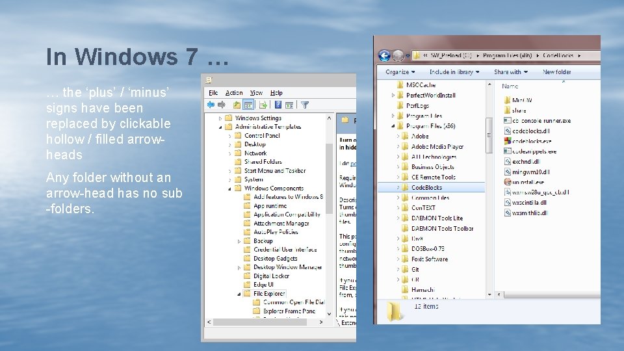The image size is (624, 351).
Task: Click the Filter funnel icon
Action: (x=305, y=105)
